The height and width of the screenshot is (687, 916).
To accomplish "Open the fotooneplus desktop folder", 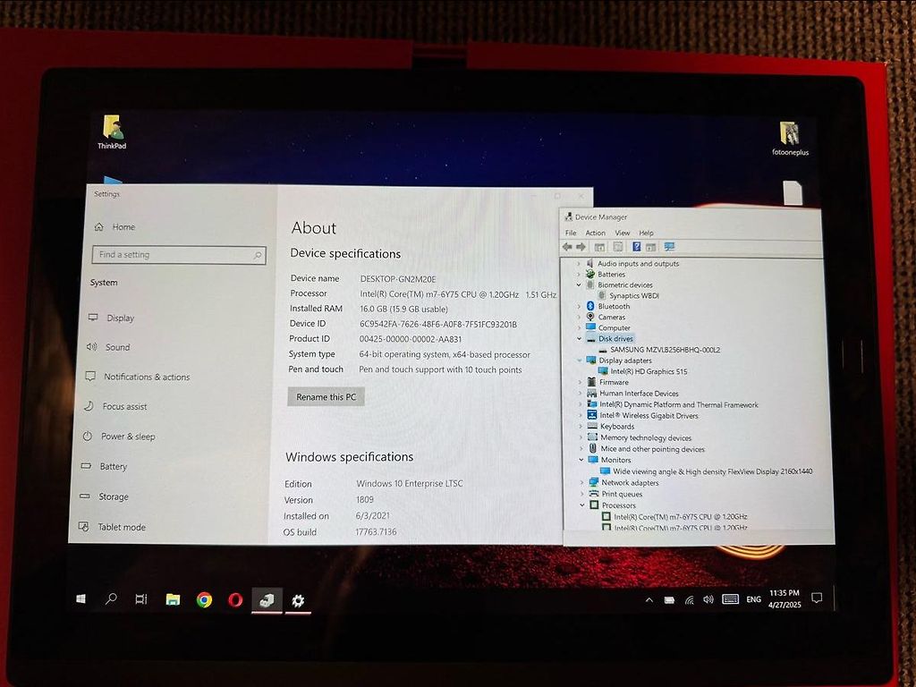I will tap(790, 138).
